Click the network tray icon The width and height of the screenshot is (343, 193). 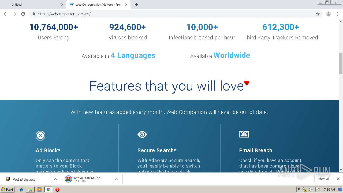[x=305, y=190]
